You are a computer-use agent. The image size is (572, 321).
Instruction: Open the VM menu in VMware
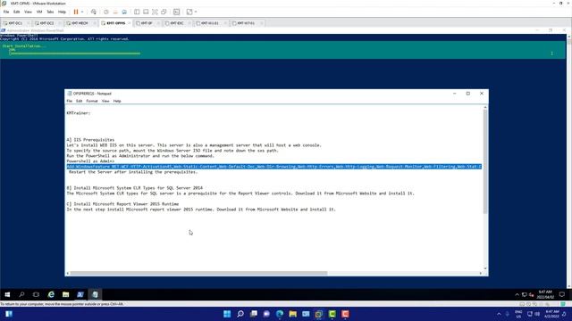tap(39, 12)
